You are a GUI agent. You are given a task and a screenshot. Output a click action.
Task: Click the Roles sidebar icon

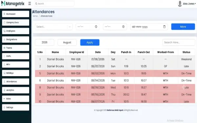4,98
